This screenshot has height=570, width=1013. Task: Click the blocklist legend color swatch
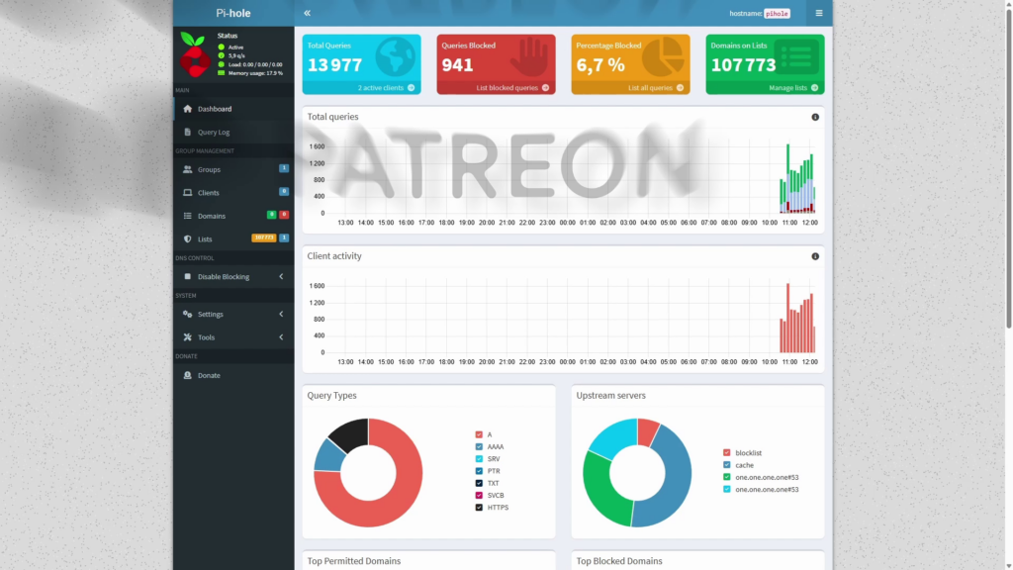pyautogui.click(x=727, y=452)
